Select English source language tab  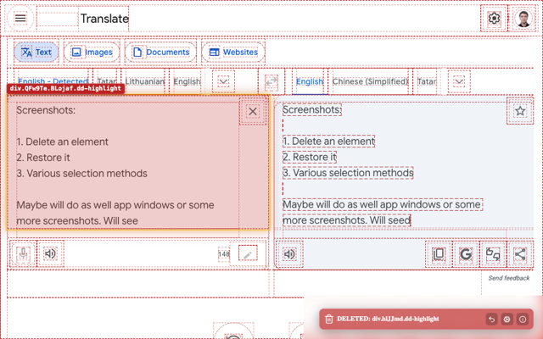[187, 81]
